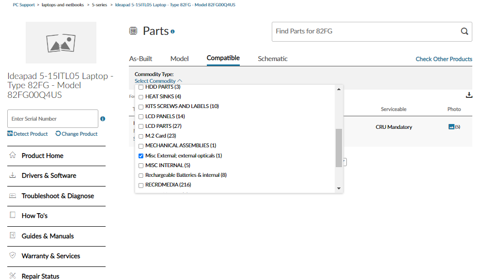Open the photo icon in CRU Mandatory row
The image size is (482, 280).
pos(451,126)
